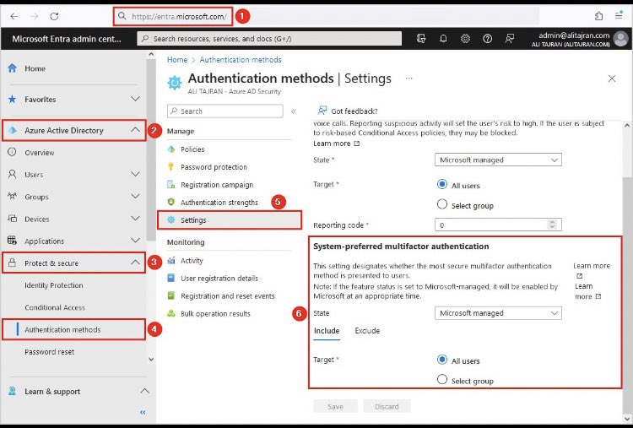Click the Home breadcrumb link
The width and height of the screenshot is (633, 428).
pos(177,60)
